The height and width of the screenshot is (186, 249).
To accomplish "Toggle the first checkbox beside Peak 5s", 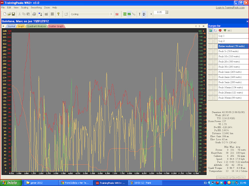I will 210,51.
